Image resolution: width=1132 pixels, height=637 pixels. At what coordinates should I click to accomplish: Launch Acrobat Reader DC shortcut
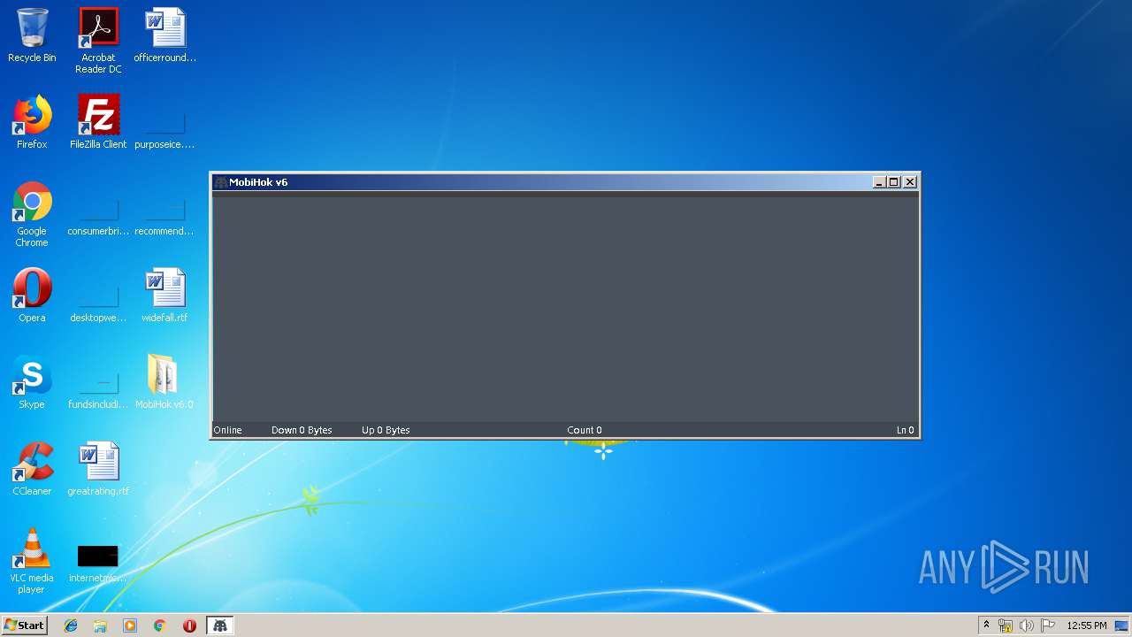click(98, 40)
